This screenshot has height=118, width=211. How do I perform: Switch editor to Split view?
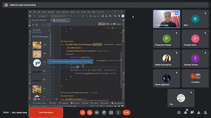(109, 24)
